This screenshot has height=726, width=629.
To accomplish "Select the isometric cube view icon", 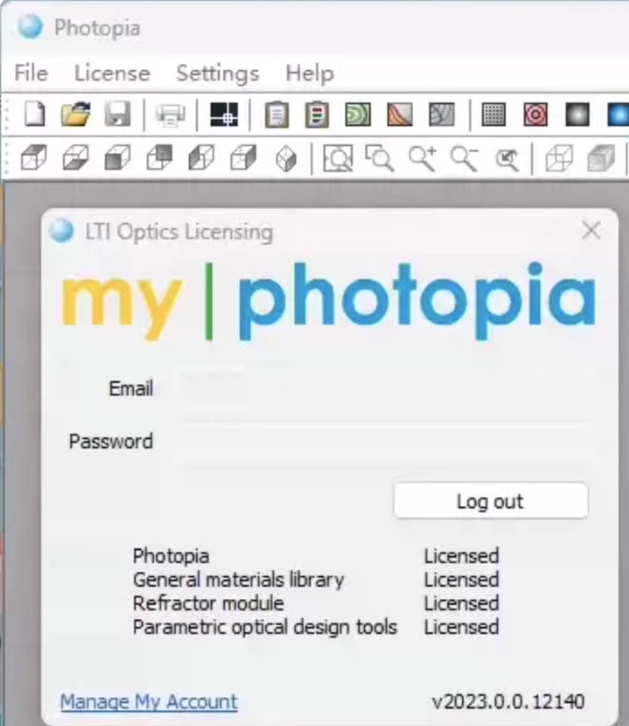I will coord(285,159).
